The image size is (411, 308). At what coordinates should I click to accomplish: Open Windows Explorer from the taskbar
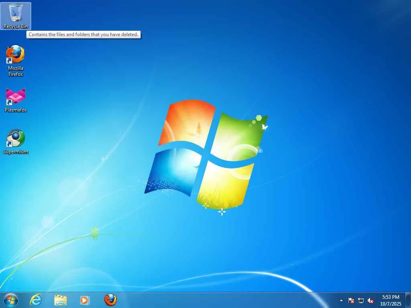tap(61, 300)
